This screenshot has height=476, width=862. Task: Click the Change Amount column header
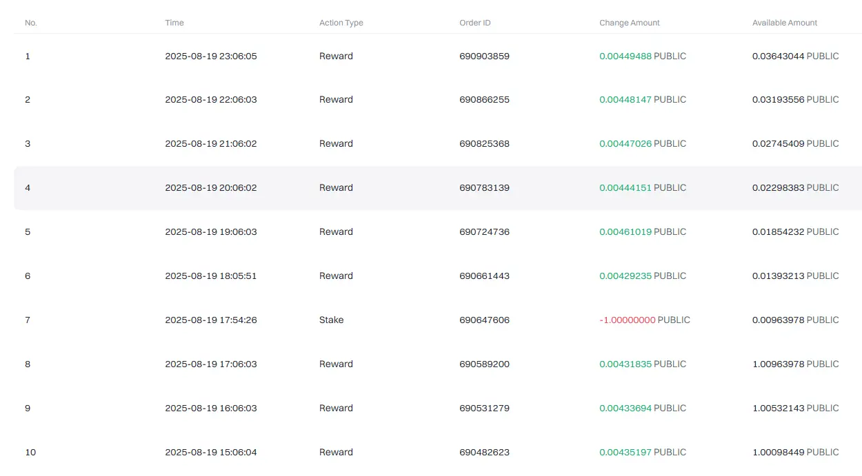630,23
